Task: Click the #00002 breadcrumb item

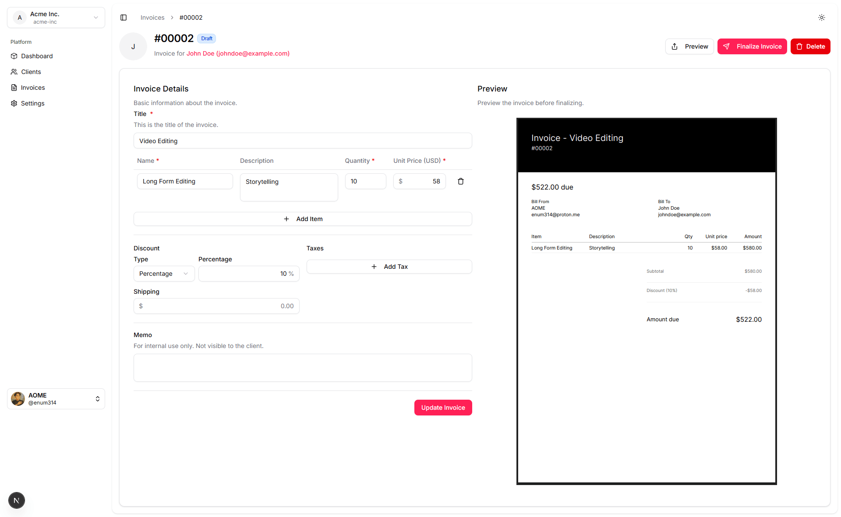Action: 191,18
